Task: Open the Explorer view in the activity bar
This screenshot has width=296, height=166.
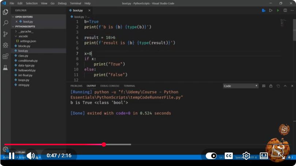Action: tap(5, 12)
